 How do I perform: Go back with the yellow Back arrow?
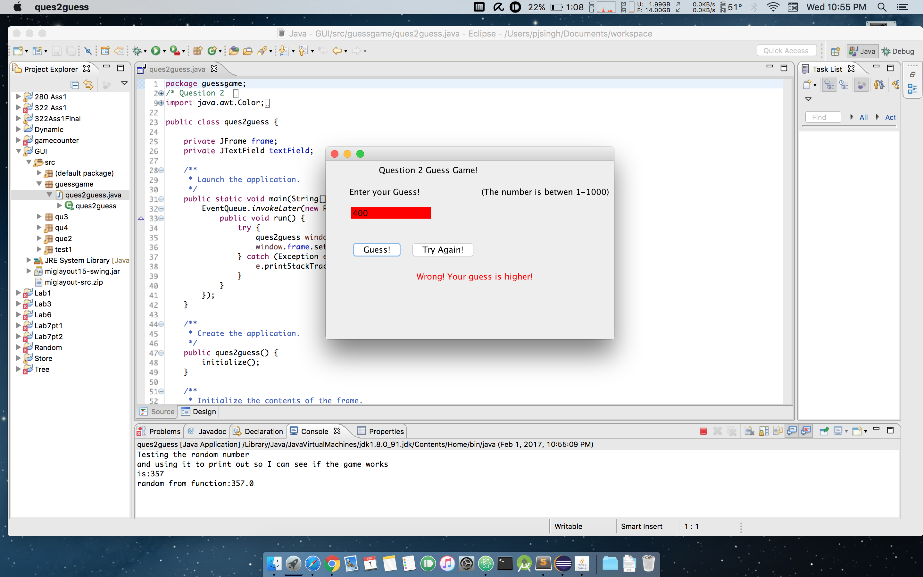point(337,51)
